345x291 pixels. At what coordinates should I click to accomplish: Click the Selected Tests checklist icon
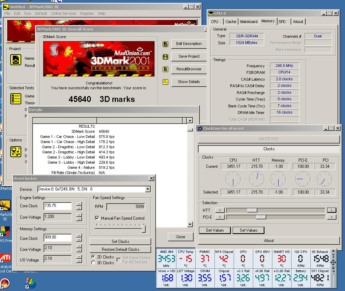[x=16, y=98]
